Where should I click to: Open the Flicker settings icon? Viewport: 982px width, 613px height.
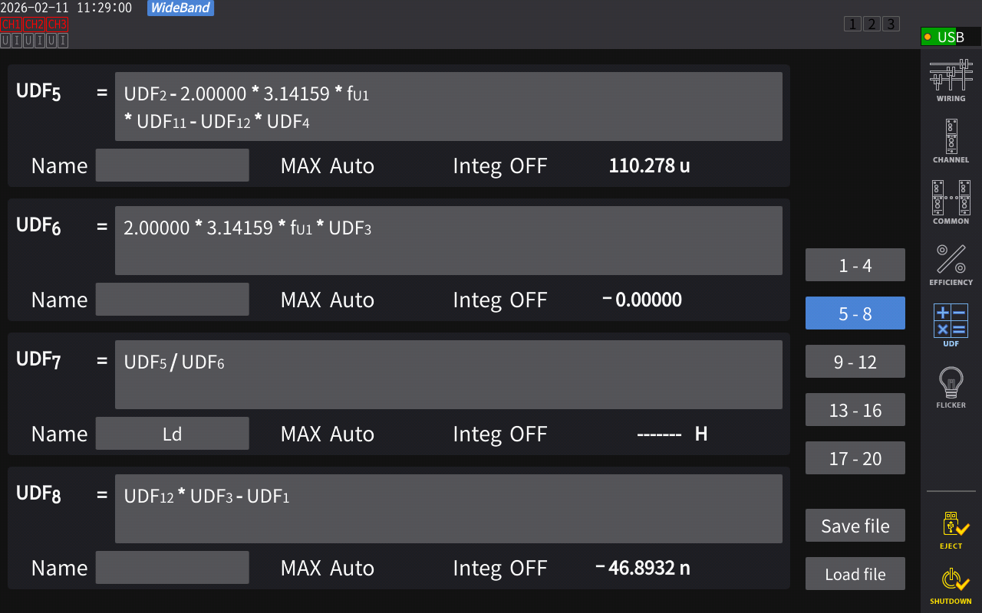951,386
